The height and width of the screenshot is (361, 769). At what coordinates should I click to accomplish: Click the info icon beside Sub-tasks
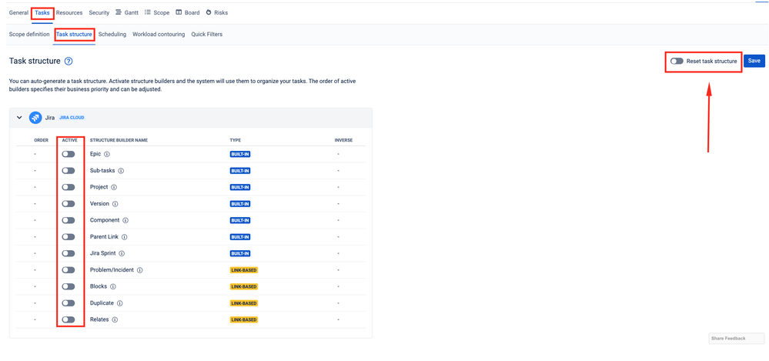click(x=121, y=171)
